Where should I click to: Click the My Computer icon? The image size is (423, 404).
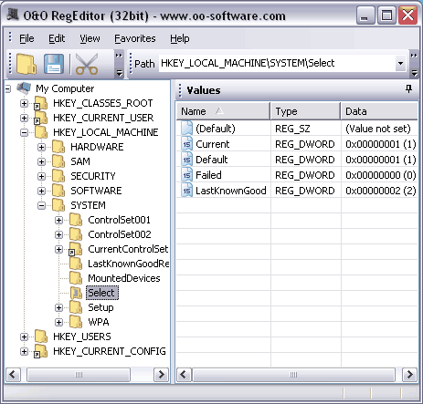click(x=24, y=88)
